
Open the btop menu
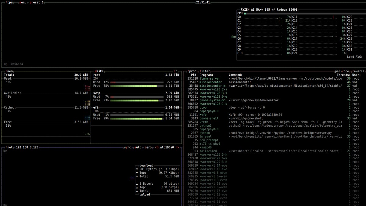(23, 2)
